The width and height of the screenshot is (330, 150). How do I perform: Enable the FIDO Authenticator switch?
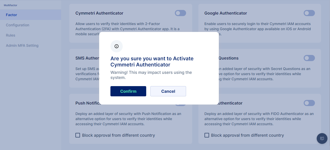tap(309, 103)
